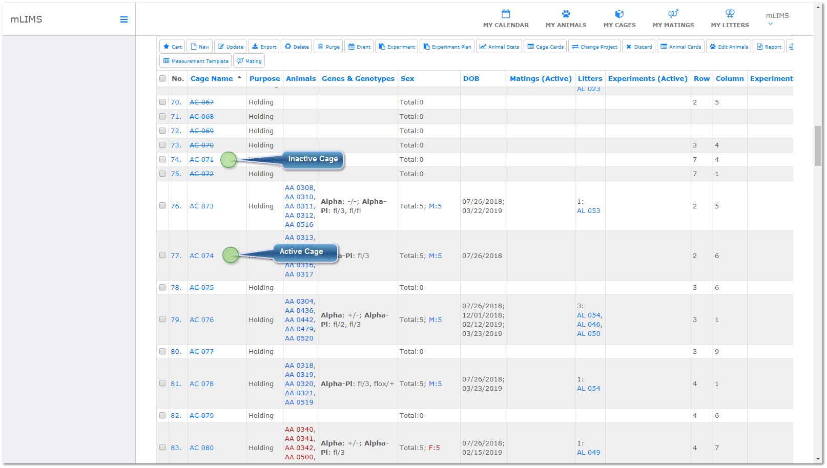Viewport: 827px width, 468px height.
Task: Sort by Purpose column header
Action: point(264,78)
